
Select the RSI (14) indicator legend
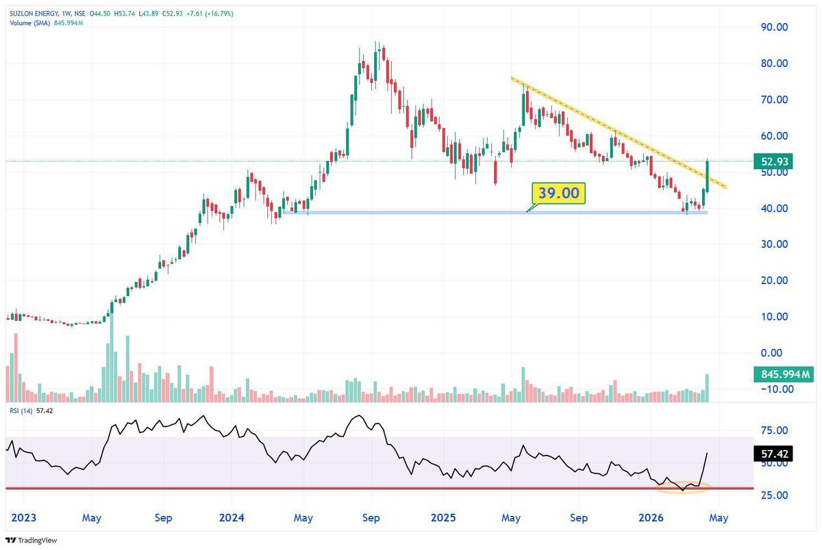pos(21,412)
